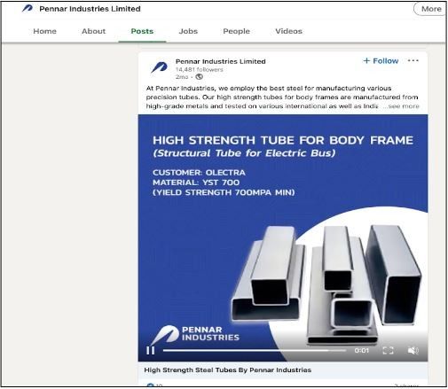View the Videos tab
The width and height of the screenshot is (448, 389).
point(288,31)
